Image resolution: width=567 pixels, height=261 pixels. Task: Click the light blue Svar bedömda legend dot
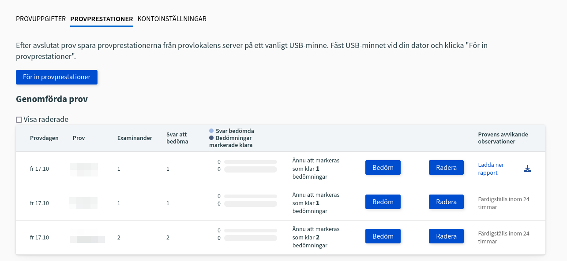coord(211,131)
